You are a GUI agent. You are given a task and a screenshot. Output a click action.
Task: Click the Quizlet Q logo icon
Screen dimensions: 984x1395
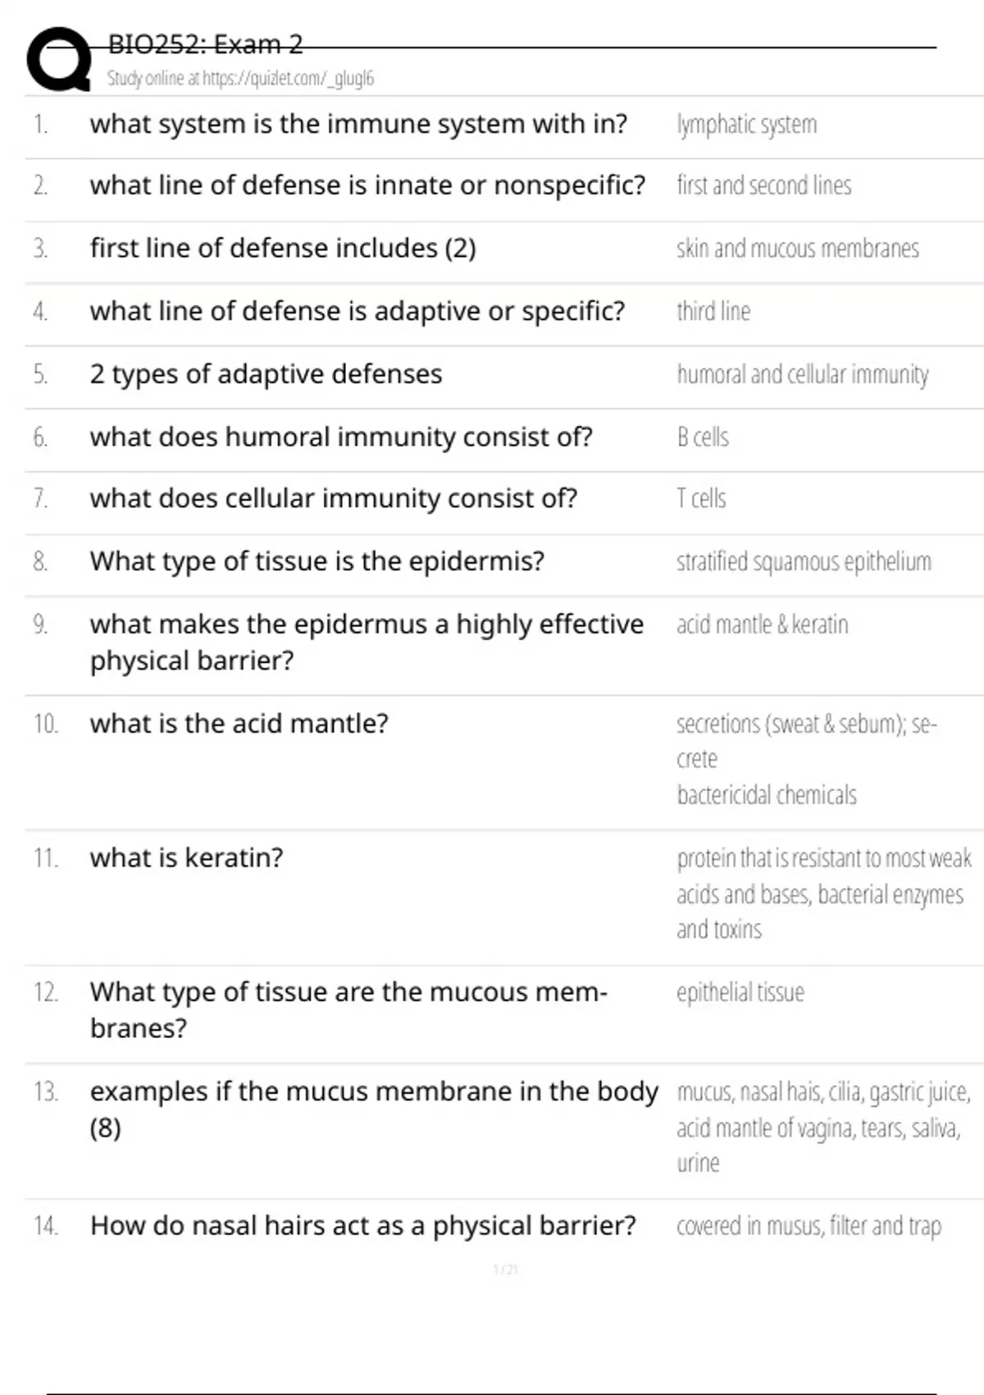(x=58, y=59)
